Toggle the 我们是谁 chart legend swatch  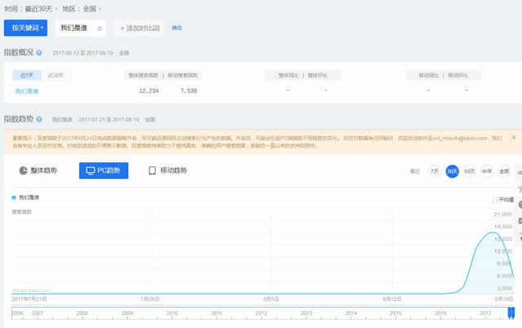[x=14, y=197]
